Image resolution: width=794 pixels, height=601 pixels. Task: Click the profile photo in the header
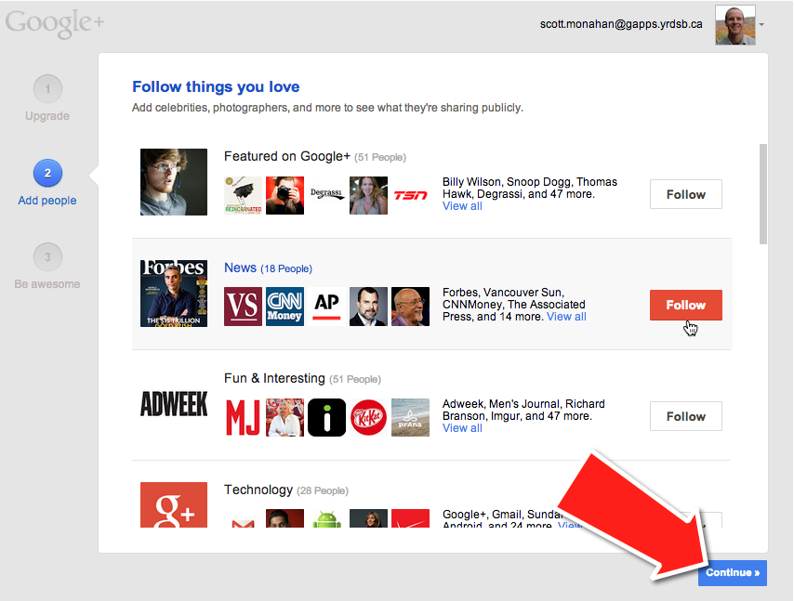pyautogui.click(x=735, y=25)
